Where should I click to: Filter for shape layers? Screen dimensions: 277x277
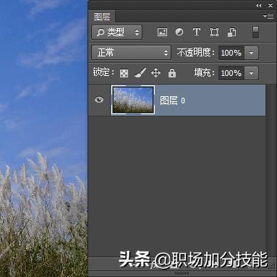click(214, 32)
